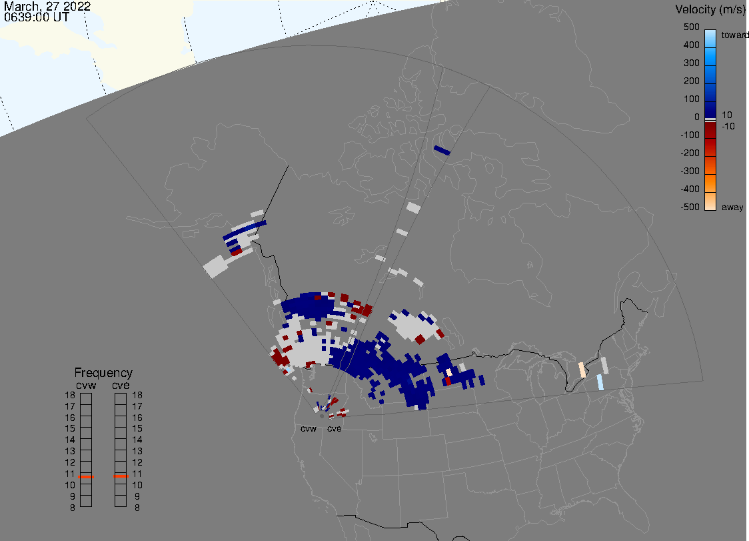Click the bottom cell of the cve frequency bar
The width and height of the screenshot is (749, 541).
coord(121,501)
